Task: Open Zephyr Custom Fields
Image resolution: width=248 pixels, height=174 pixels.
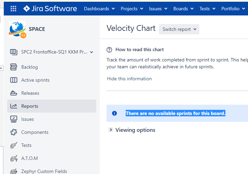Action: pyautogui.click(x=44, y=171)
